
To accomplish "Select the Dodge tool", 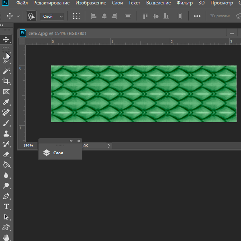I will point(6,186).
